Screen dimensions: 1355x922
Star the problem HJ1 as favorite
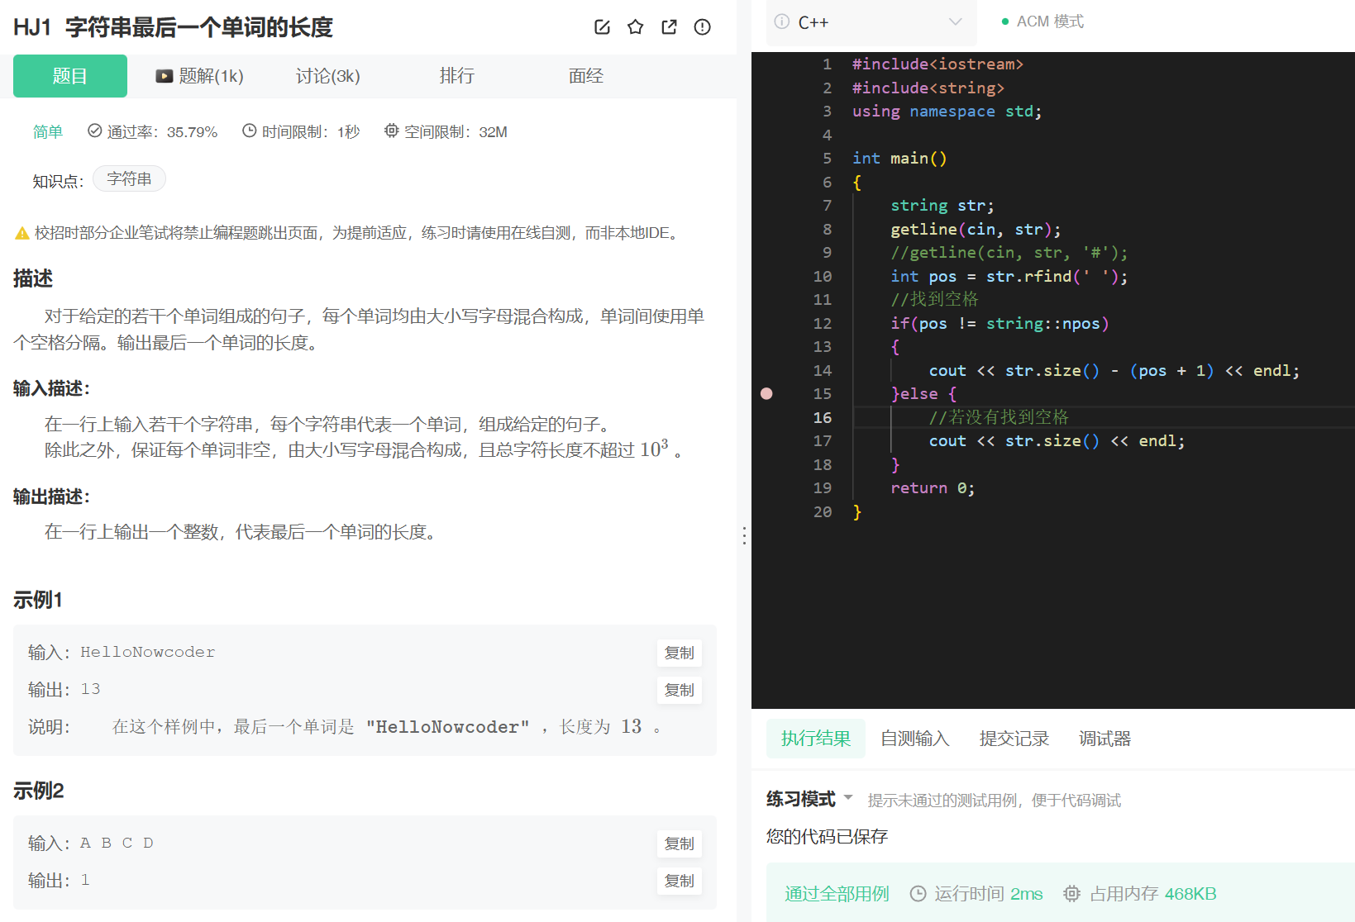tap(635, 26)
